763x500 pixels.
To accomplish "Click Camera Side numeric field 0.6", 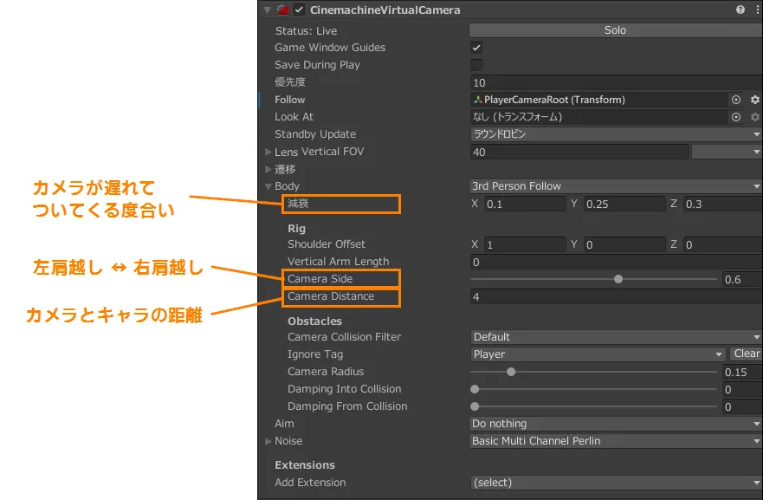I will (742, 279).
